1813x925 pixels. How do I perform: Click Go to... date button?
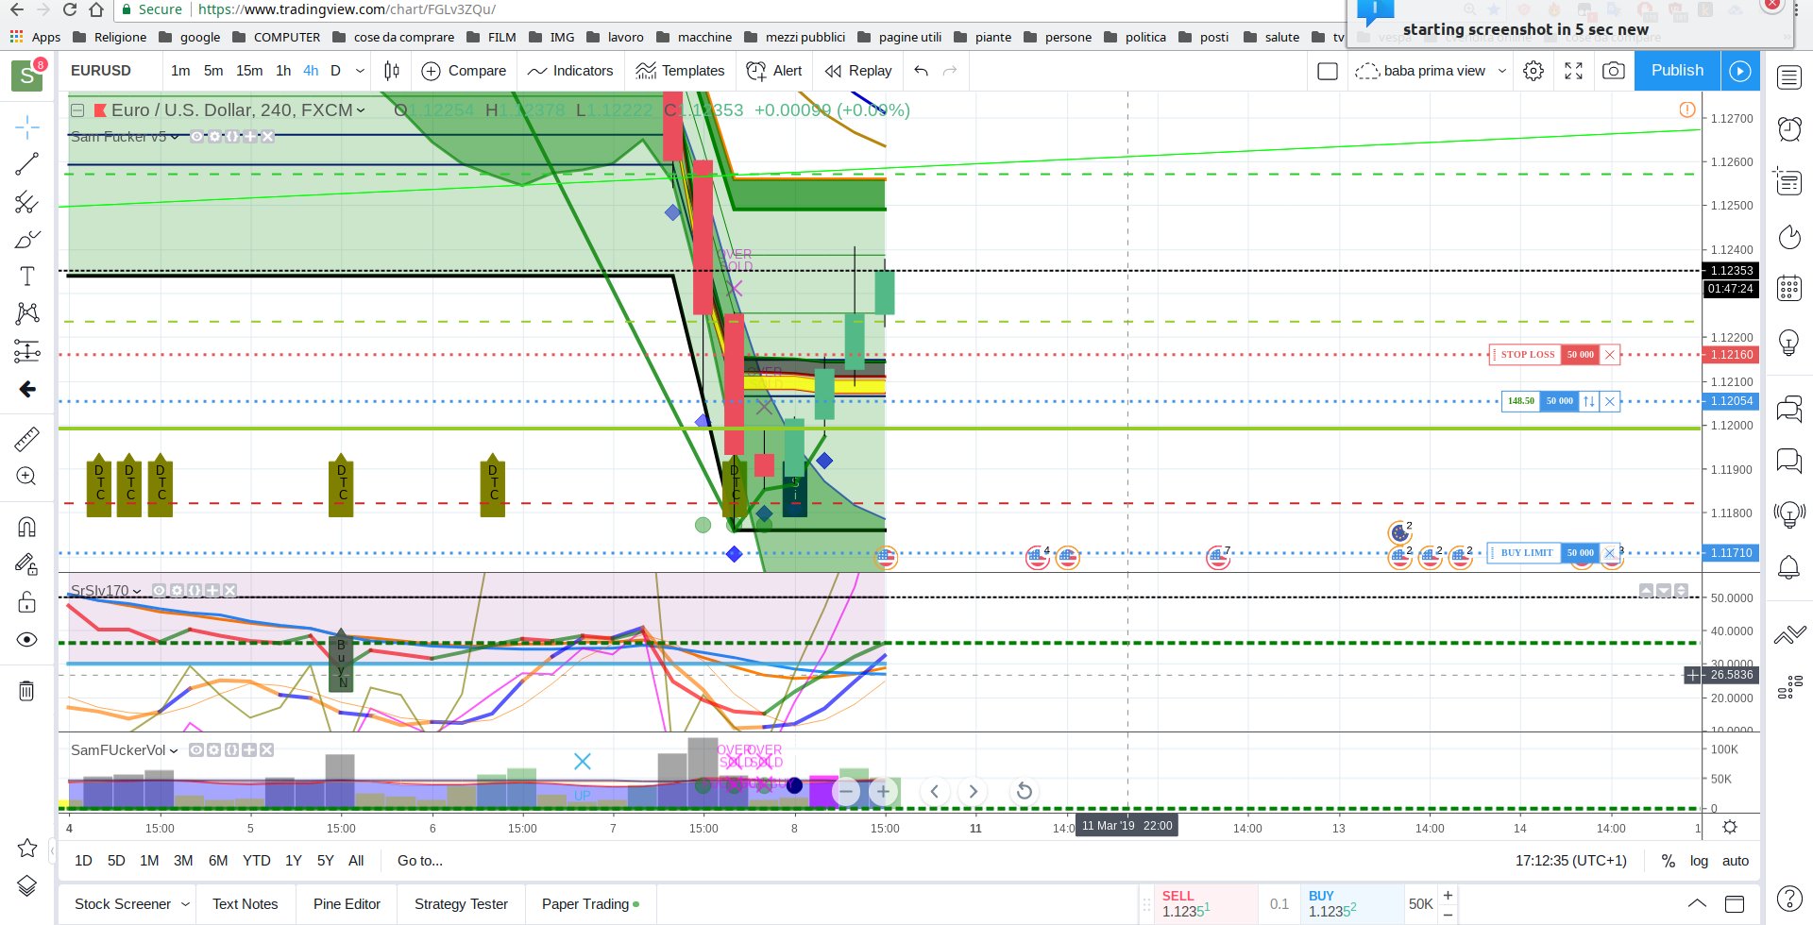(420, 861)
